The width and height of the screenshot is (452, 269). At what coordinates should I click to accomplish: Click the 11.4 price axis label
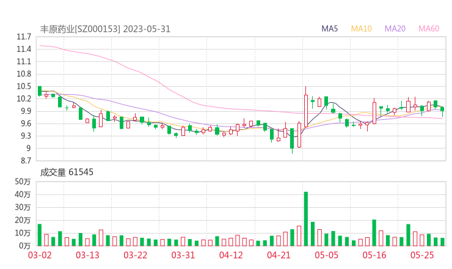point(24,49)
